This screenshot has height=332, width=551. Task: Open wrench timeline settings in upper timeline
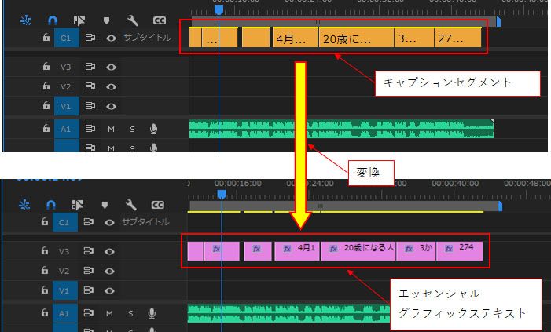click(x=133, y=20)
